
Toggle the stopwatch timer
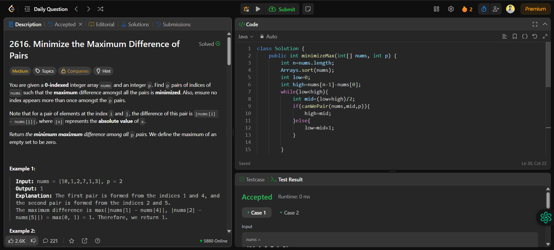pos(484,9)
